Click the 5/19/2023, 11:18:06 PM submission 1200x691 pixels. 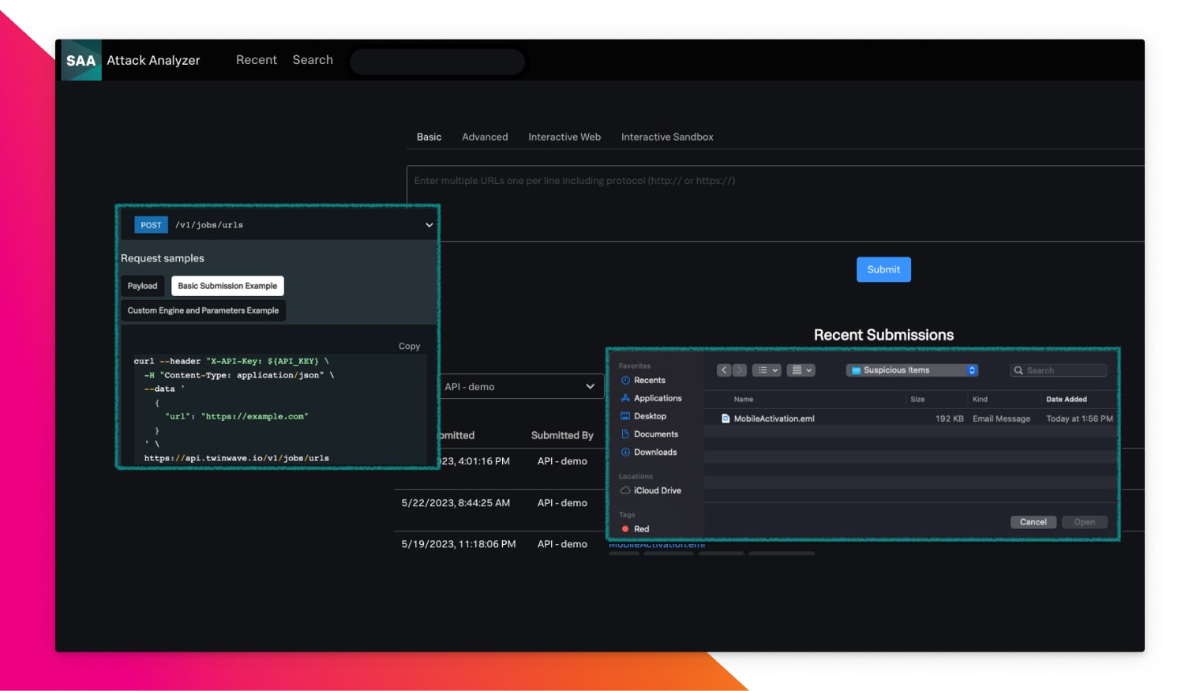coord(459,544)
